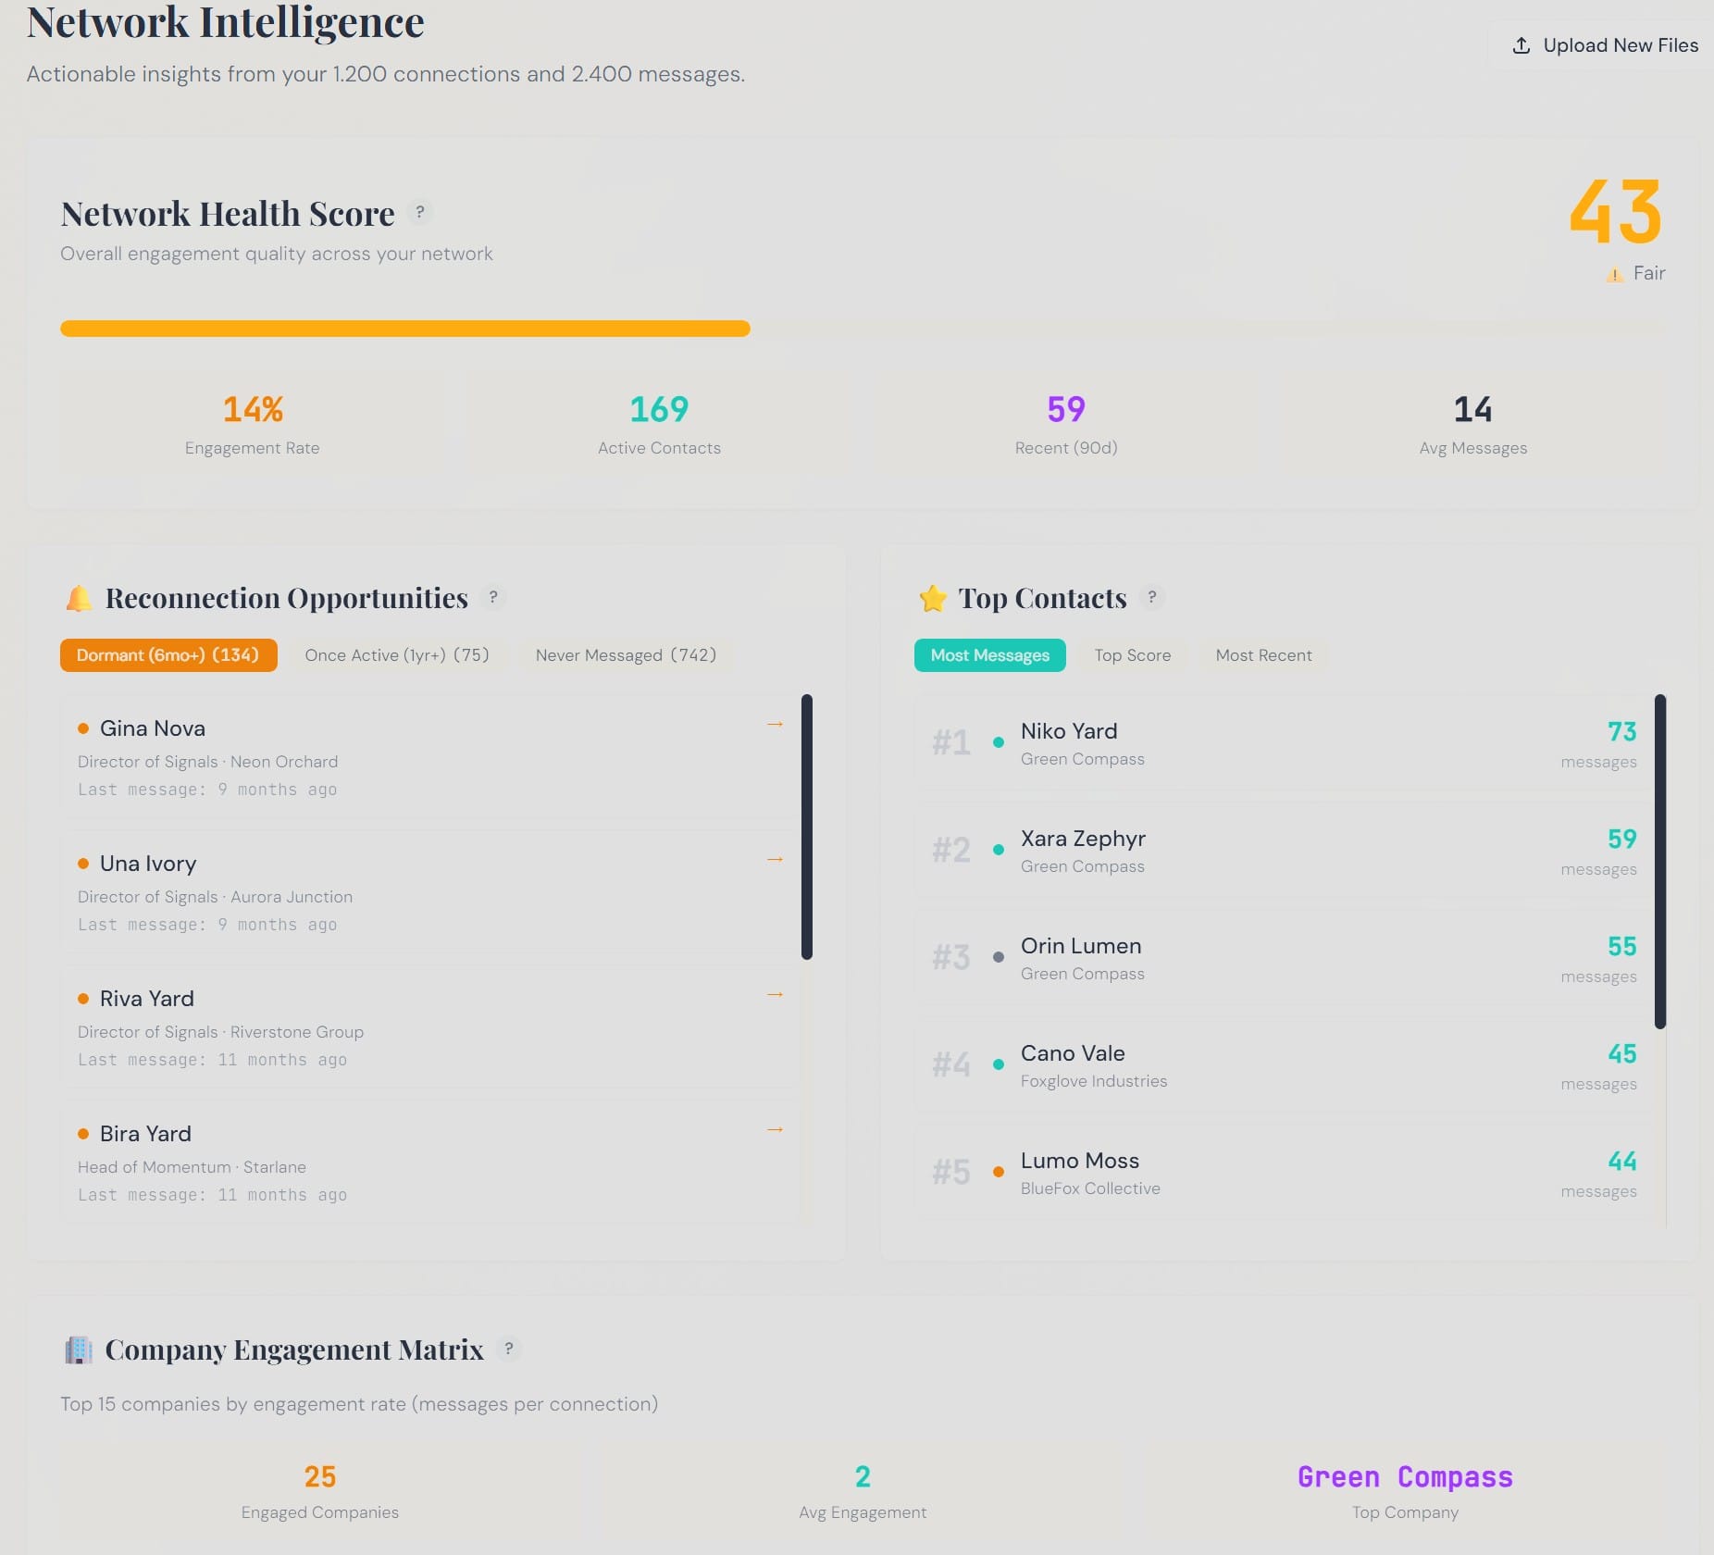This screenshot has width=1714, height=1555.
Task: Click the Reconnection Opportunities help icon
Action: pos(493,597)
